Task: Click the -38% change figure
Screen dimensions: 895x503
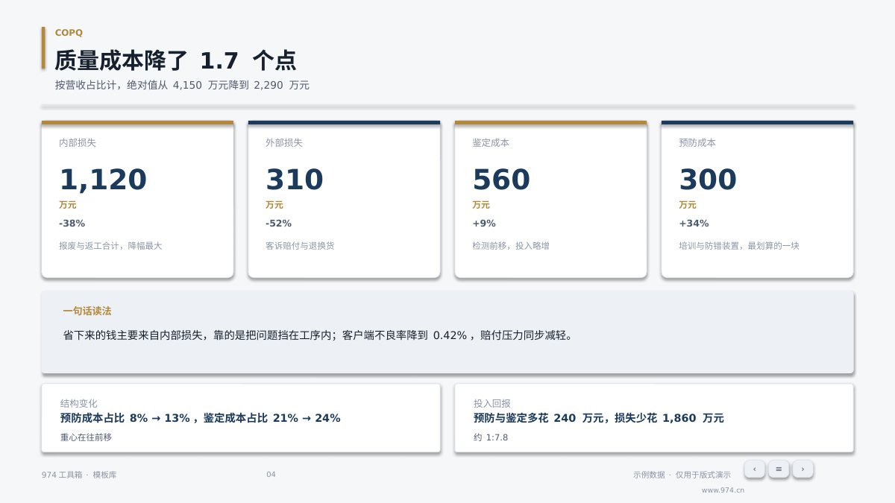Action: point(72,224)
